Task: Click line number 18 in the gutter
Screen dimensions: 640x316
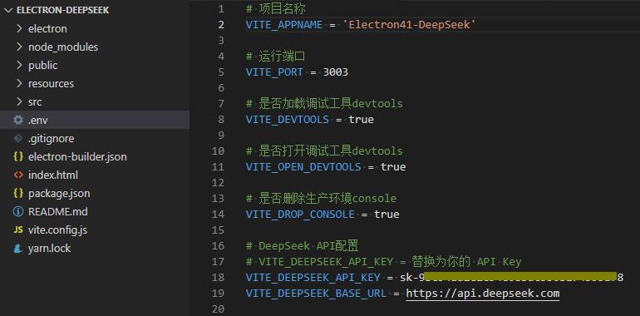Action: click(x=218, y=278)
